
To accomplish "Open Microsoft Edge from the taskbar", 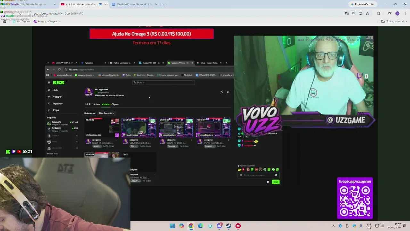I will point(200,226).
